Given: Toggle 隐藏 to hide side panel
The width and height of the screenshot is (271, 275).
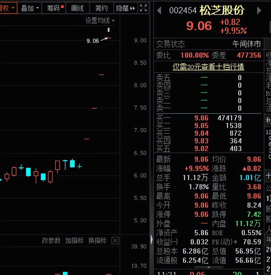Looking at the screenshot, I should point(126,8).
